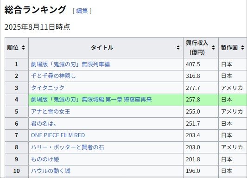This screenshot has height=178, width=247.
Task: Click the 興行収入 (億円) header label
Action: point(197,48)
